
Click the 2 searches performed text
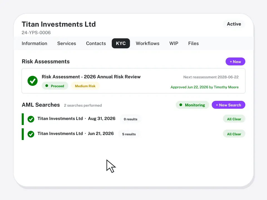pyautogui.click(x=83, y=106)
